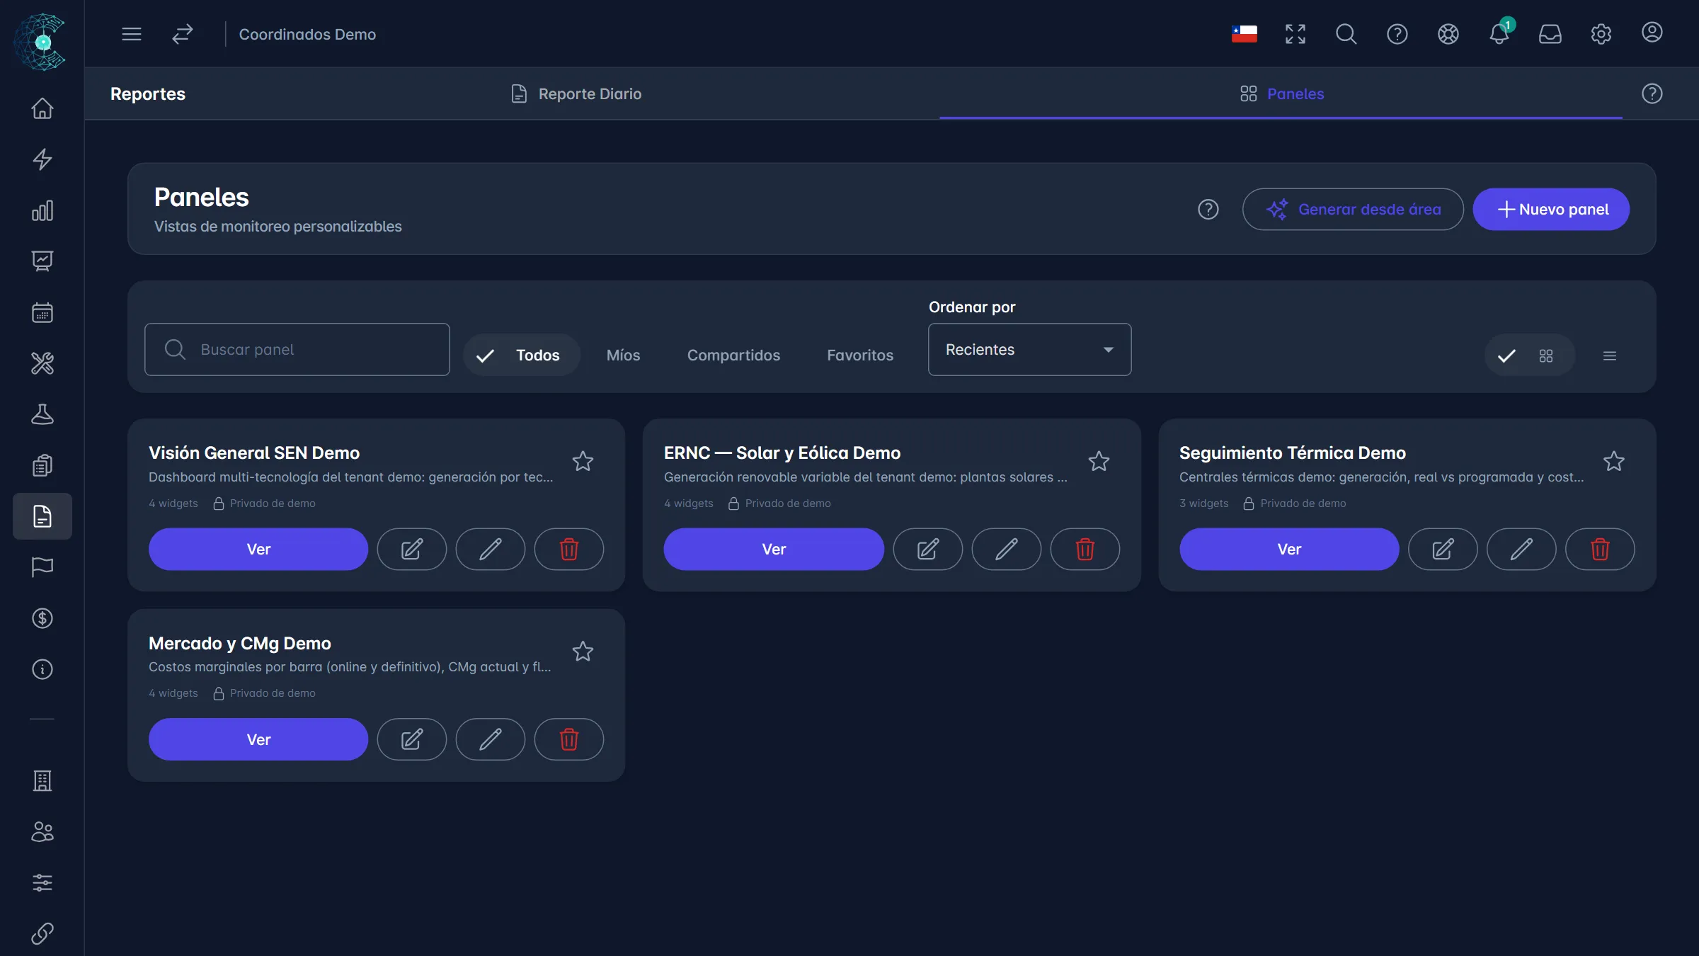Favorite the Seguimiento Térmica Demo panel
This screenshot has width=1699, height=956.
click(x=1614, y=462)
